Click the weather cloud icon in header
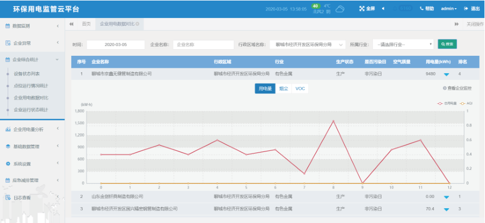 pos(340,9)
